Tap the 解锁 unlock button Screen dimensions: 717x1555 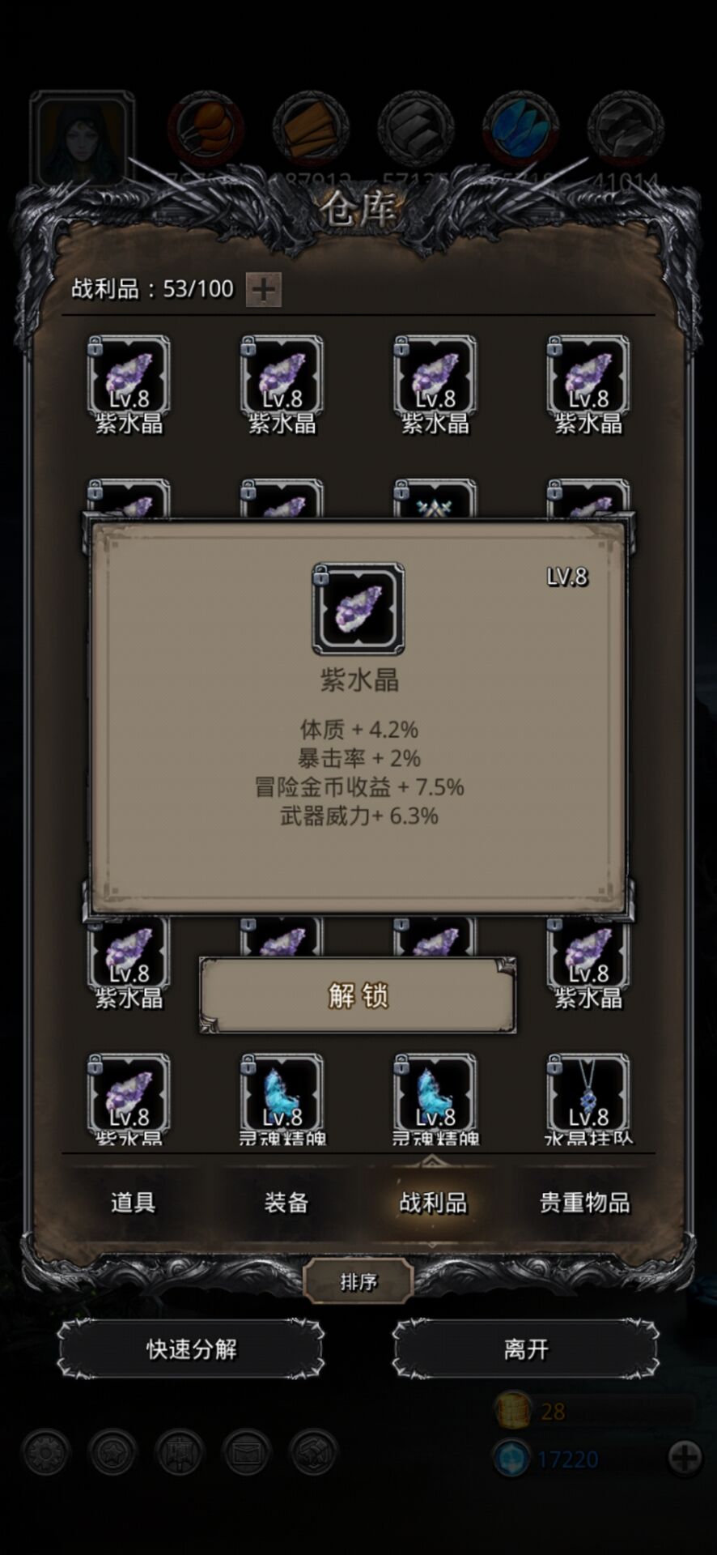(x=358, y=995)
